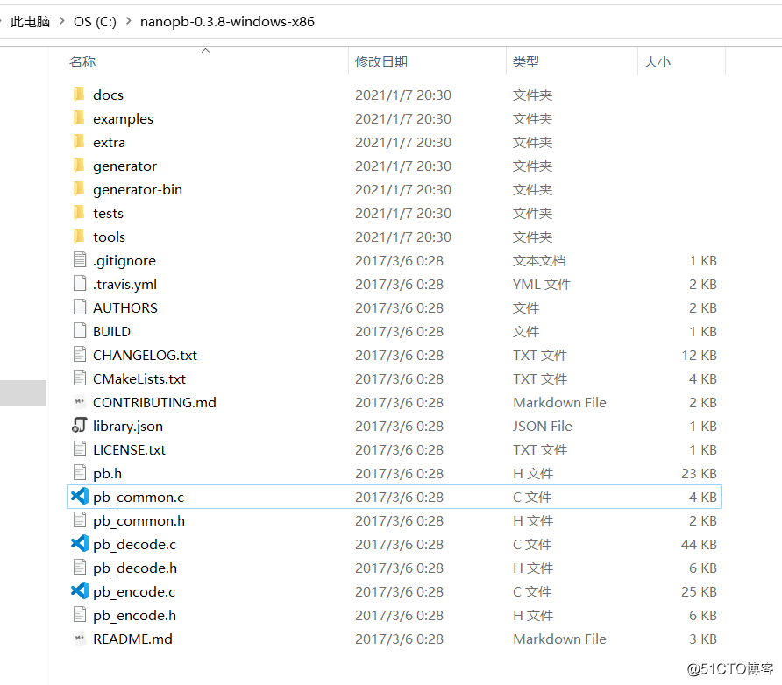The image size is (782, 685).
Task: Click the .travis.yml file icon
Action: coord(79,284)
